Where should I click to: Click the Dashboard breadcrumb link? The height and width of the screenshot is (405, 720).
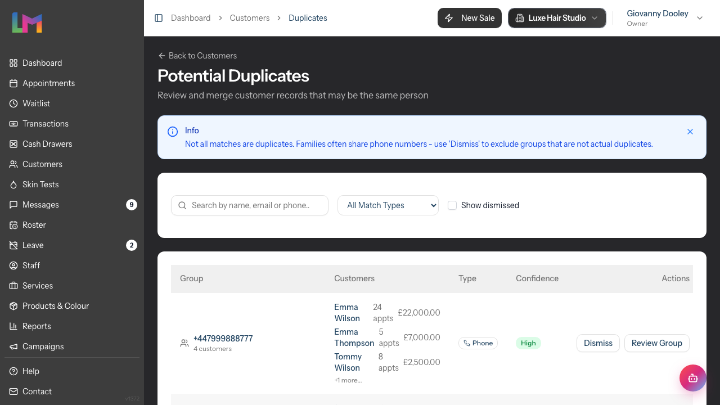point(191,18)
